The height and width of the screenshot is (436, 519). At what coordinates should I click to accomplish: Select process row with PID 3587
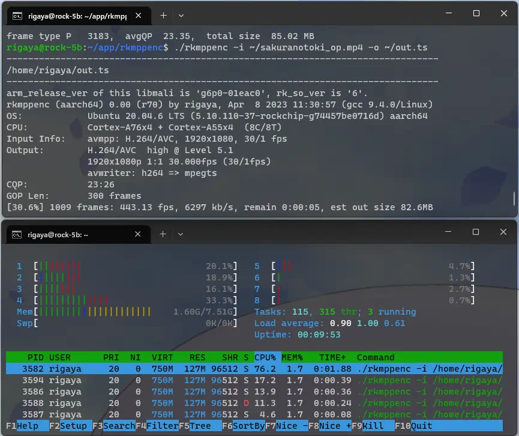(x=254, y=414)
